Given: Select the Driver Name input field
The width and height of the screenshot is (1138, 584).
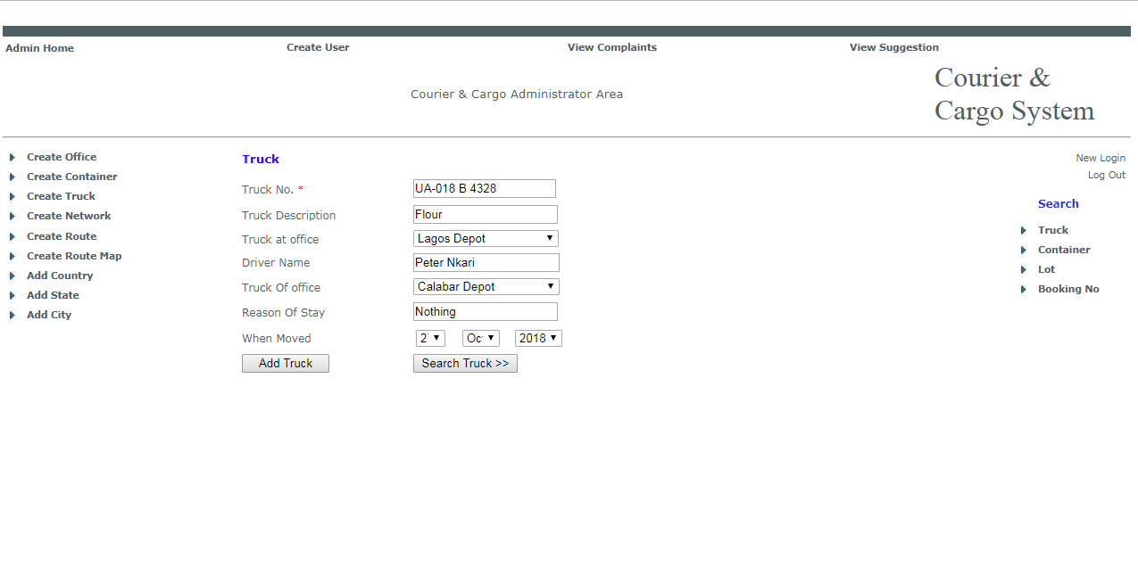Looking at the screenshot, I should pyautogui.click(x=486, y=262).
